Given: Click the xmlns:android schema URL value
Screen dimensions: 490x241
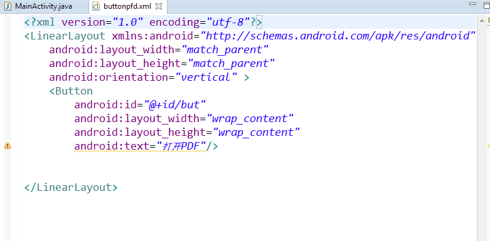Looking at the screenshot, I should 338,36.
